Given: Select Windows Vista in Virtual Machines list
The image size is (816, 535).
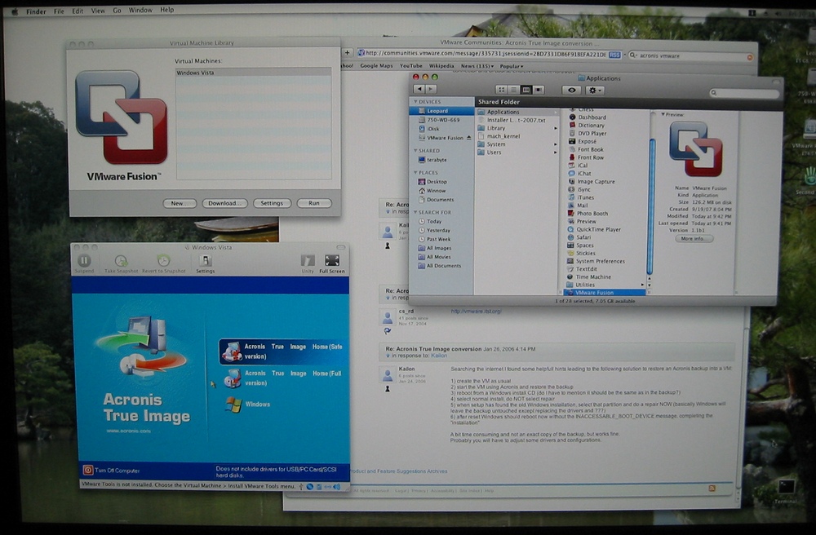Looking at the screenshot, I should [x=254, y=73].
